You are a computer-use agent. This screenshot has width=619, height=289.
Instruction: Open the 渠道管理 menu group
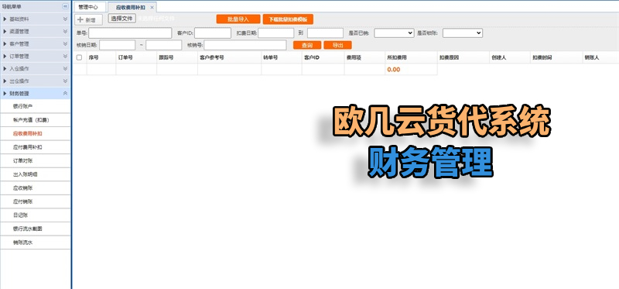tap(35, 31)
